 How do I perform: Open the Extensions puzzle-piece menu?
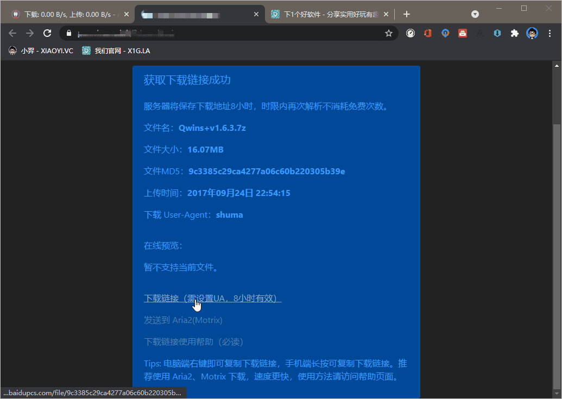[515, 33]
